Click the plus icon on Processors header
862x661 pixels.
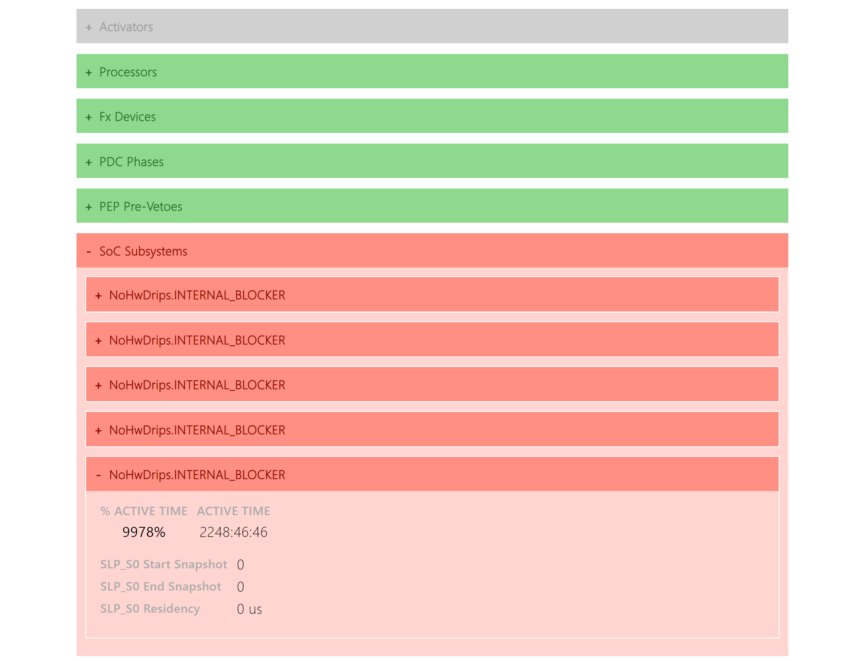(x=89, y=73)
